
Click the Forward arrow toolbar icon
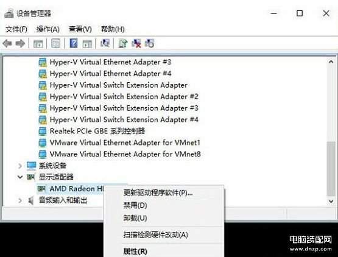click(x=21, y=44)
